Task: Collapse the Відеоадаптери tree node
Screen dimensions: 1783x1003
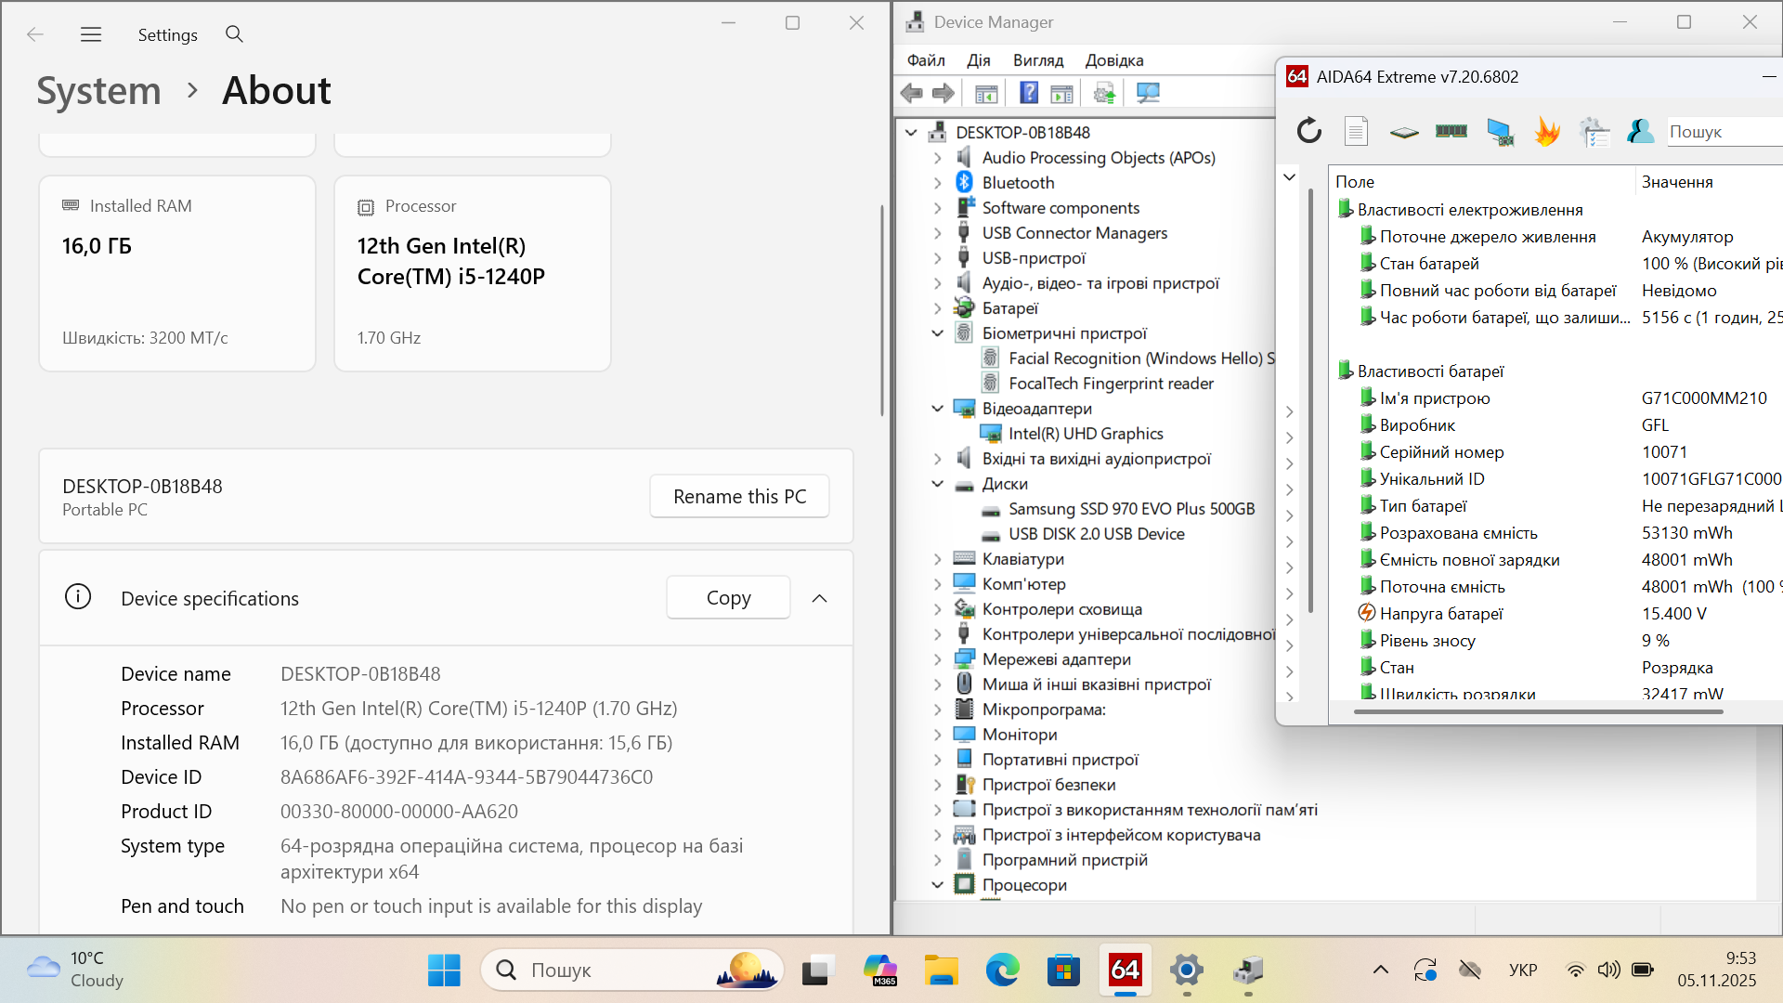Action: click(x=937, y=409)
